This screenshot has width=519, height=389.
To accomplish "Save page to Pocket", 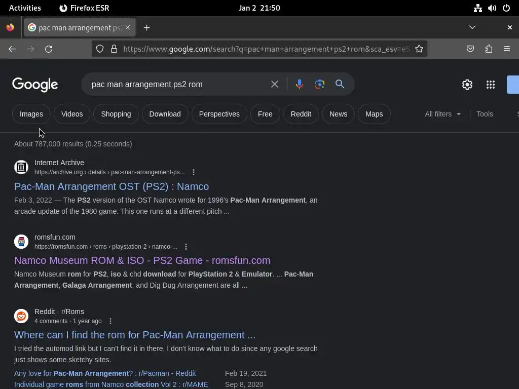I will tap(470, 49).
